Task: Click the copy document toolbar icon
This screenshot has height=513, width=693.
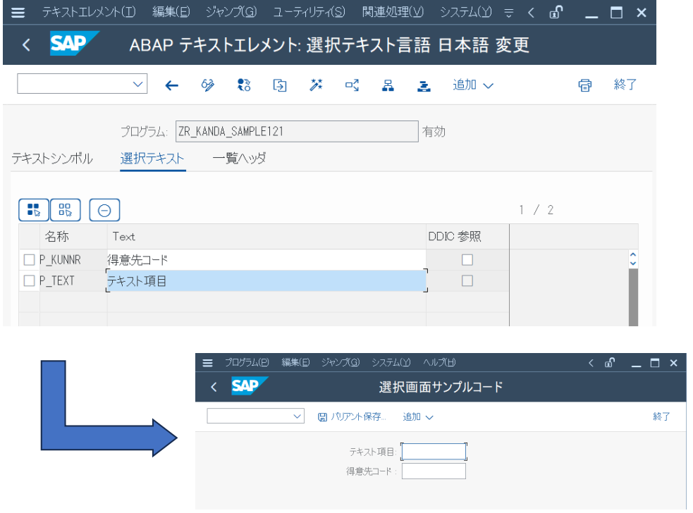Action: (x=280, y=85)
